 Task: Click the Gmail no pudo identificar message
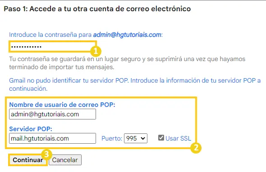(x=135, y=84)
